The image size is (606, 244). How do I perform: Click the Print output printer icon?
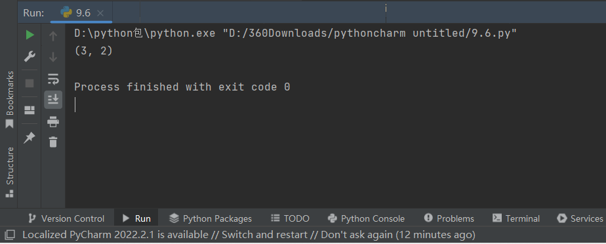[53, 122]
